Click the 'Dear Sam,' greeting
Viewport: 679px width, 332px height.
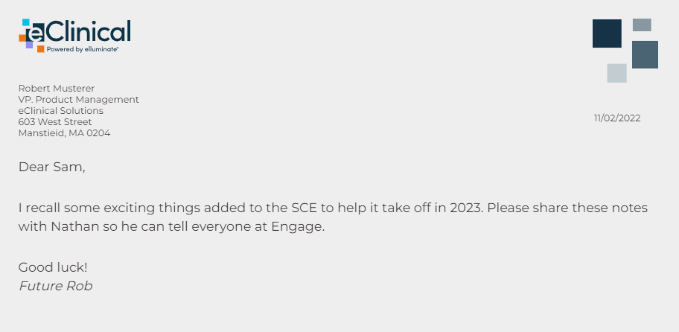pyautogui.click(x=51, y=167)
